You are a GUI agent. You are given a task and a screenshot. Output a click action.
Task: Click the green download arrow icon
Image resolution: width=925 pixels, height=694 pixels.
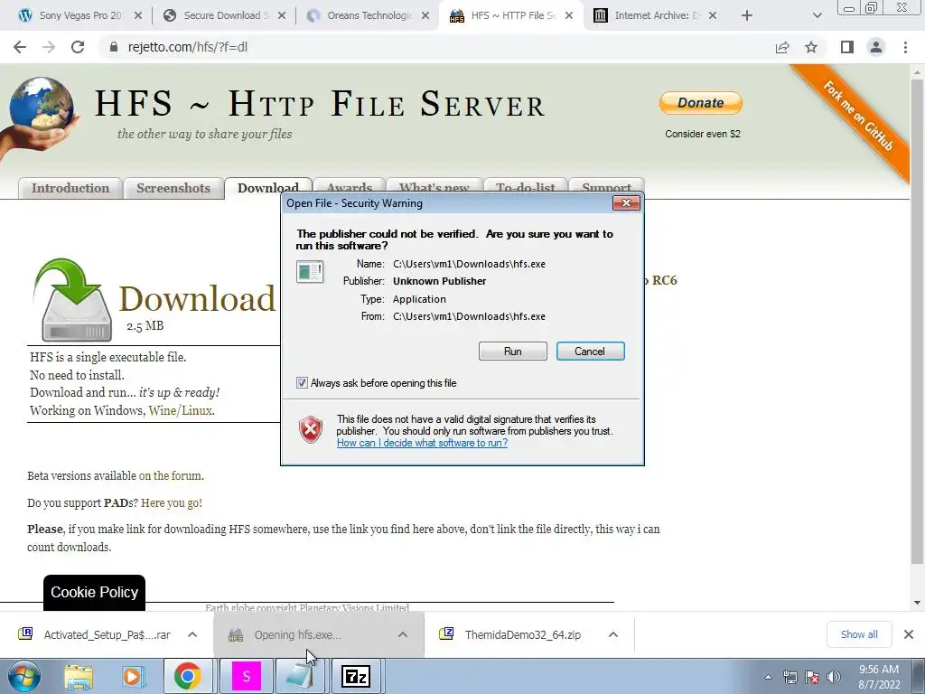[71, 299]
